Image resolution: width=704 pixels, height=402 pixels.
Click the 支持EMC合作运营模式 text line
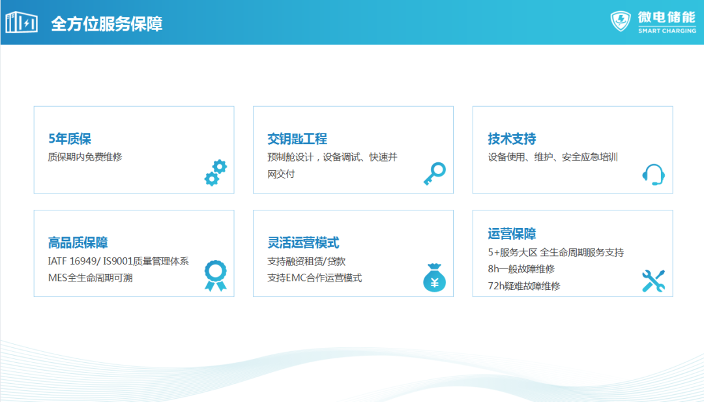[x=315, y=278]
